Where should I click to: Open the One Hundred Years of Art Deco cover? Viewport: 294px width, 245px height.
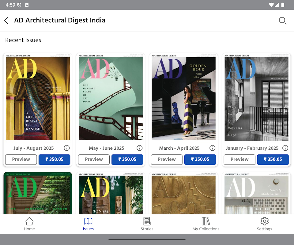pos(111,97)
